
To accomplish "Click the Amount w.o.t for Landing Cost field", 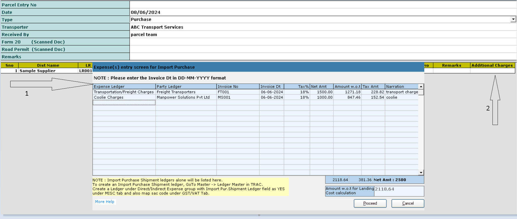I will click(x=399, y=191).
